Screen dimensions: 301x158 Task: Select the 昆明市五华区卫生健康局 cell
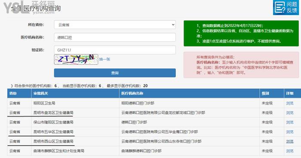pos(75,132)
